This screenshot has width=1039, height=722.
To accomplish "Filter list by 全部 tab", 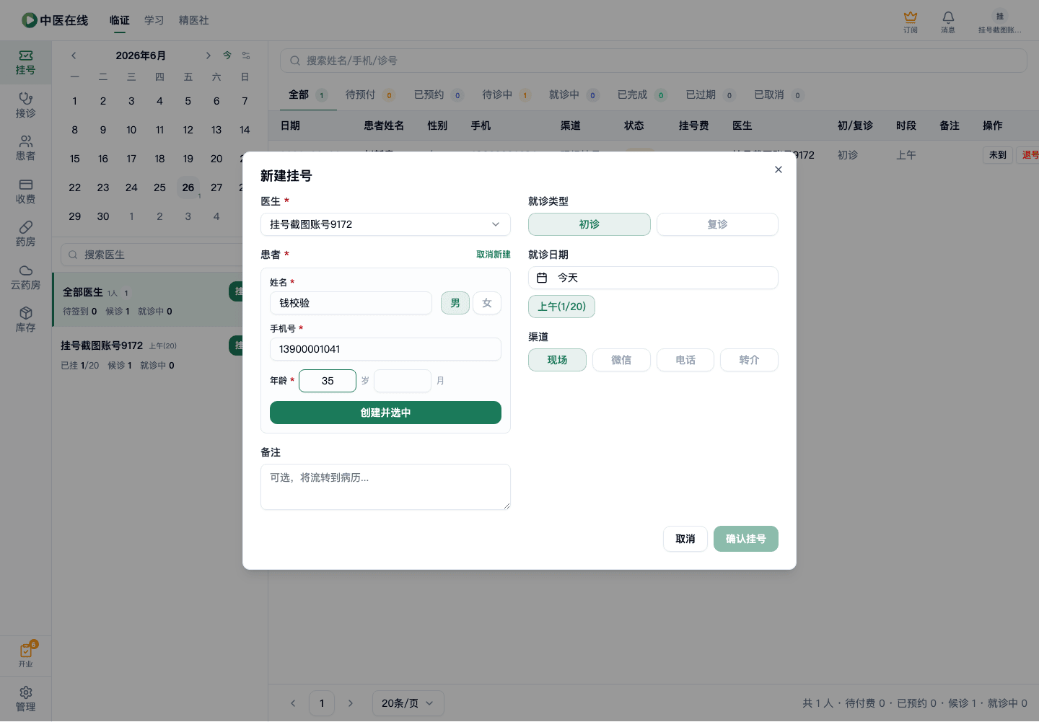I will click(x=308, y=95).
